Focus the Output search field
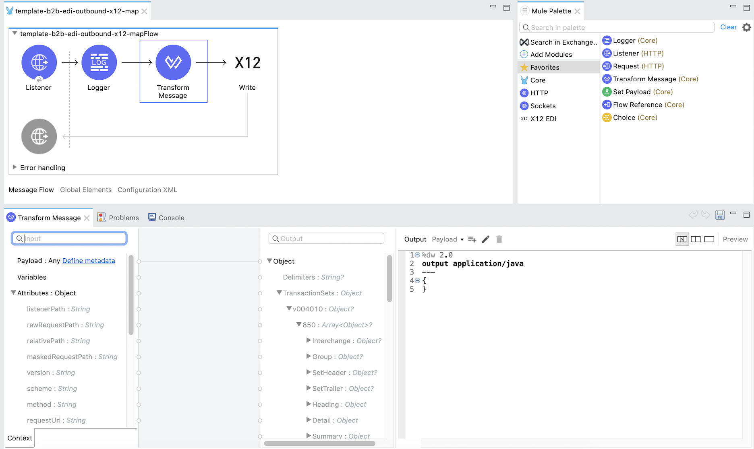Image resolution: width=754 pixels, height=449 pixels. click(326, 239)
